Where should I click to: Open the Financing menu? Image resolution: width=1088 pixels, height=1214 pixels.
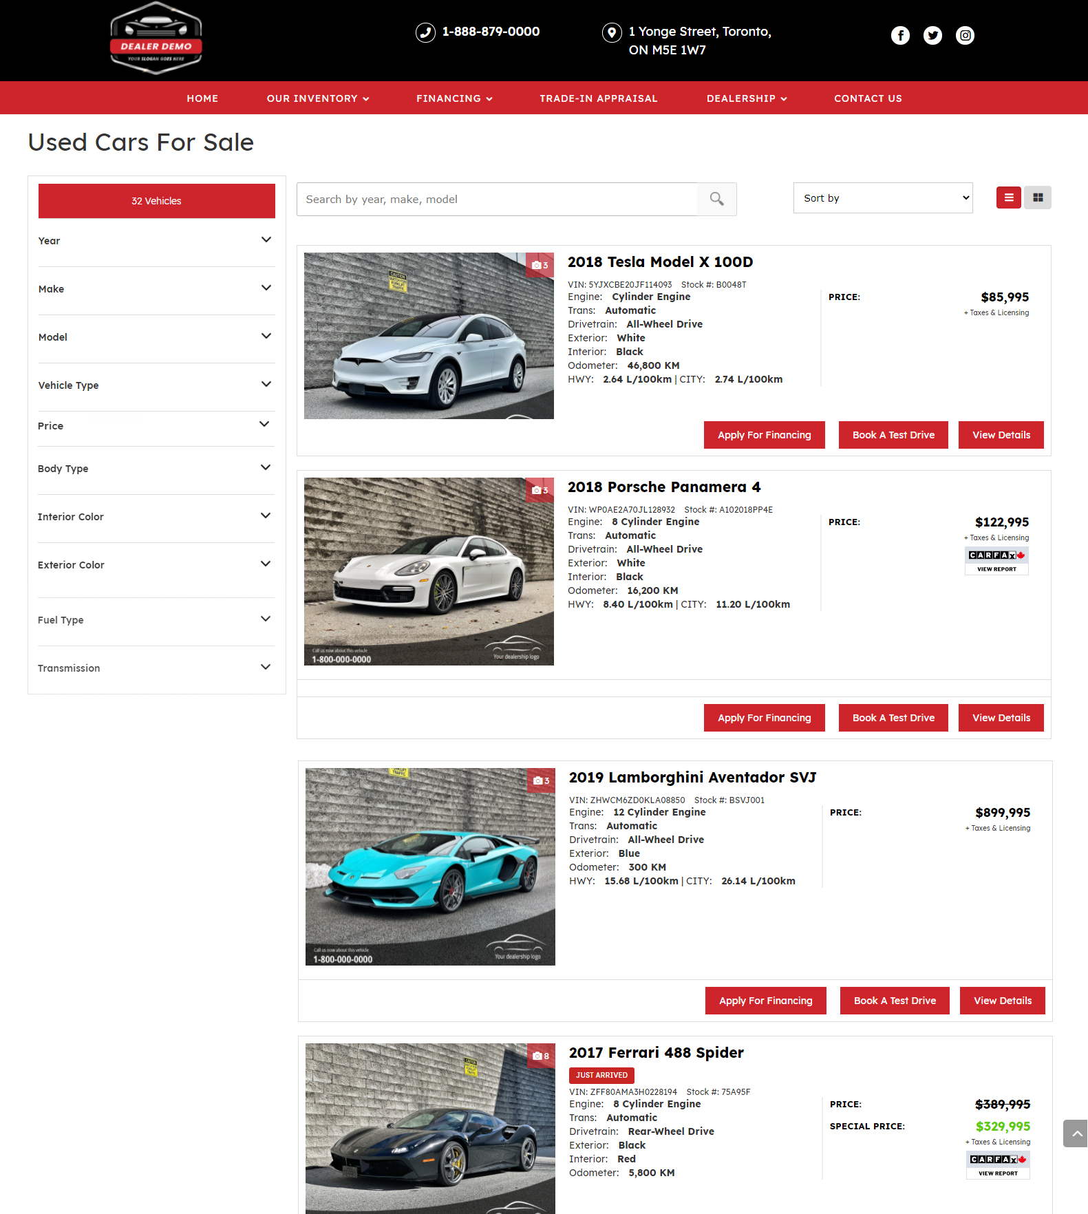[x=454, y=98]
